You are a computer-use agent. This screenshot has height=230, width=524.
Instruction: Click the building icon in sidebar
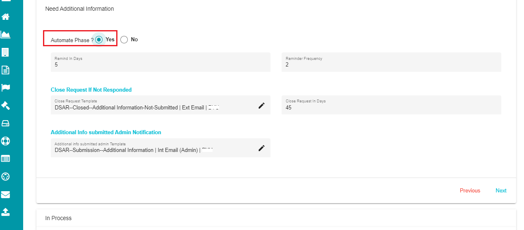coord(6,52)
